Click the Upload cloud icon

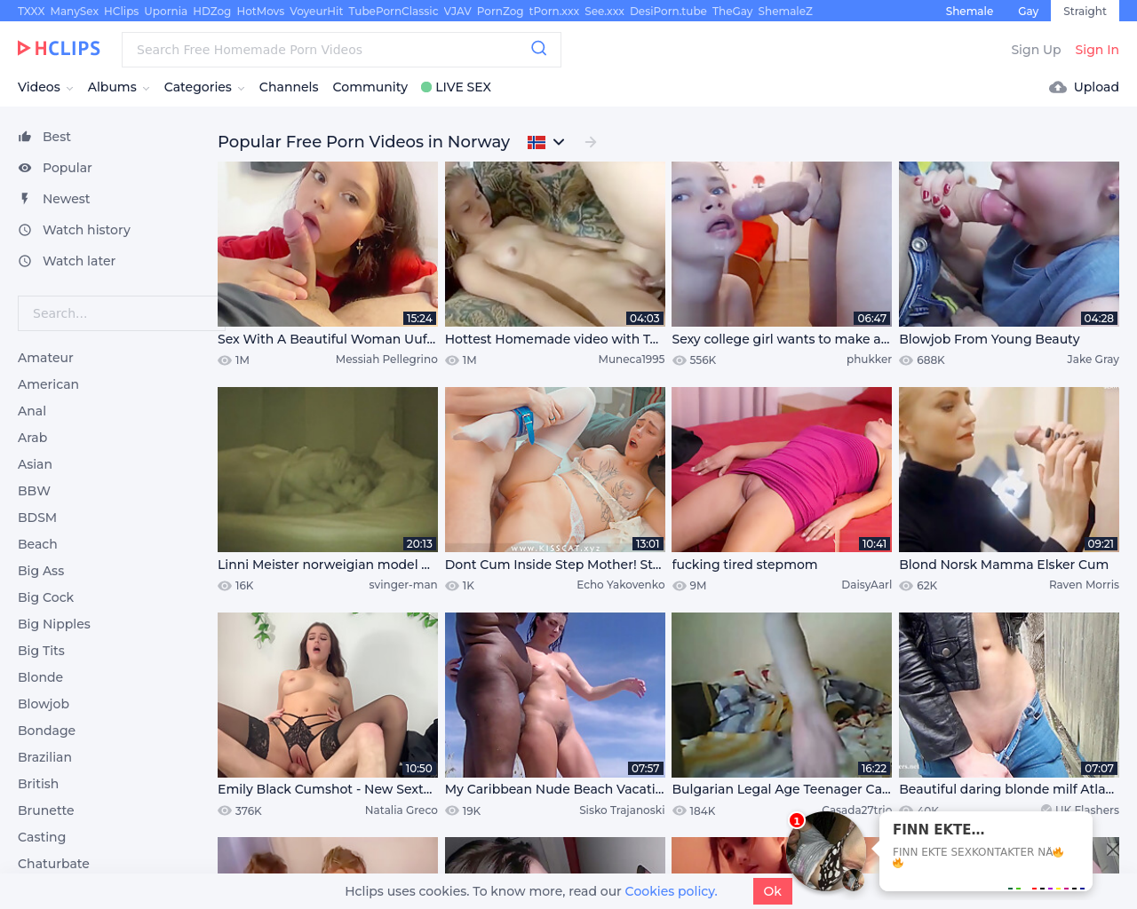click(x=1057, y=87)
